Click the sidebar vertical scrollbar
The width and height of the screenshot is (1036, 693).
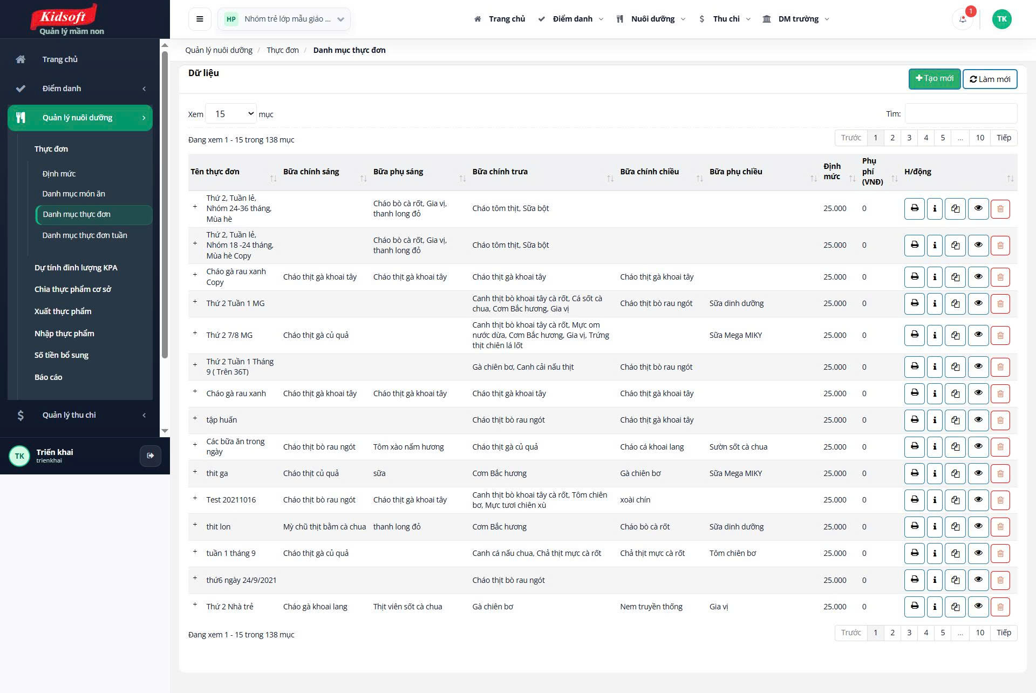click(165, 205)
